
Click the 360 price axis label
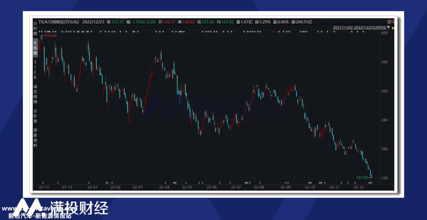384,62
